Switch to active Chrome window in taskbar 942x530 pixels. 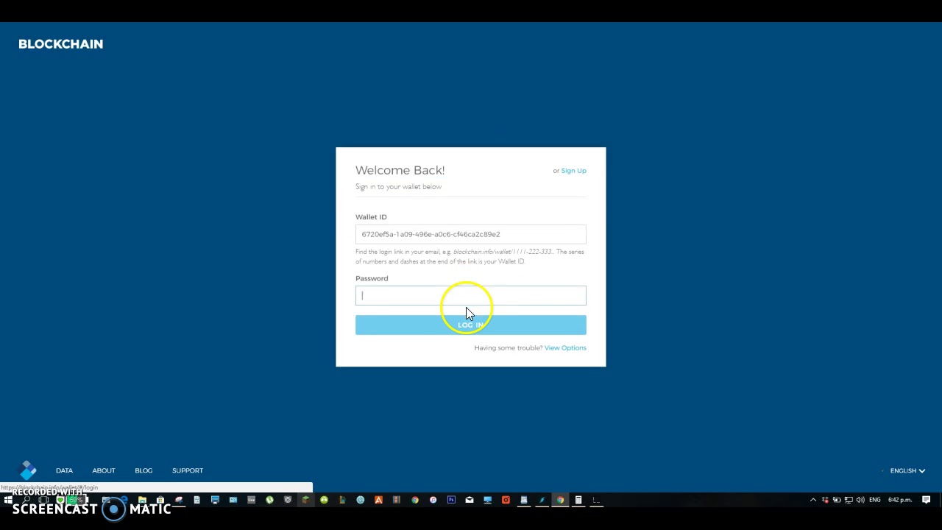click(x=560, y=500)
